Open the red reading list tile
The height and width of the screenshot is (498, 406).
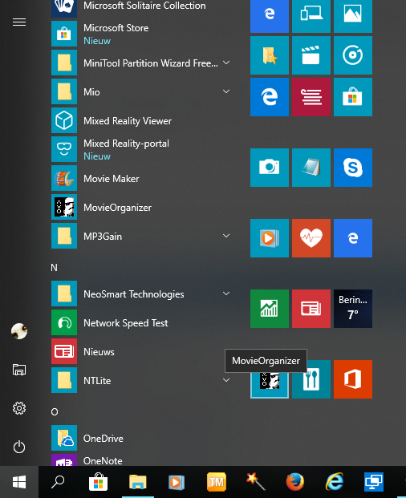tap(311, 97)
